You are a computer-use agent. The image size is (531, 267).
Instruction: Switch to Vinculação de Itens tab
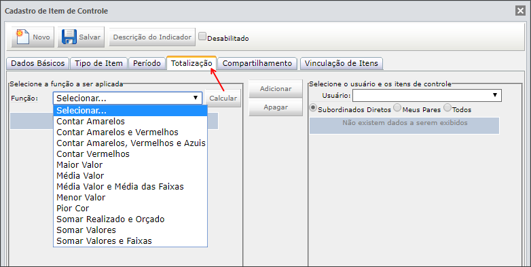[x=342, y=63]
